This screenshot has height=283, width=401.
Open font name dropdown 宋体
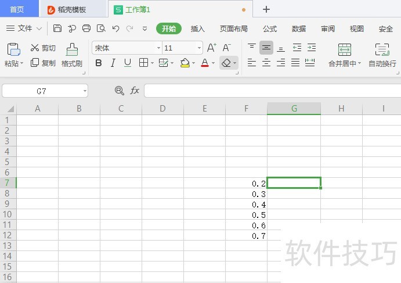[158, 48]
